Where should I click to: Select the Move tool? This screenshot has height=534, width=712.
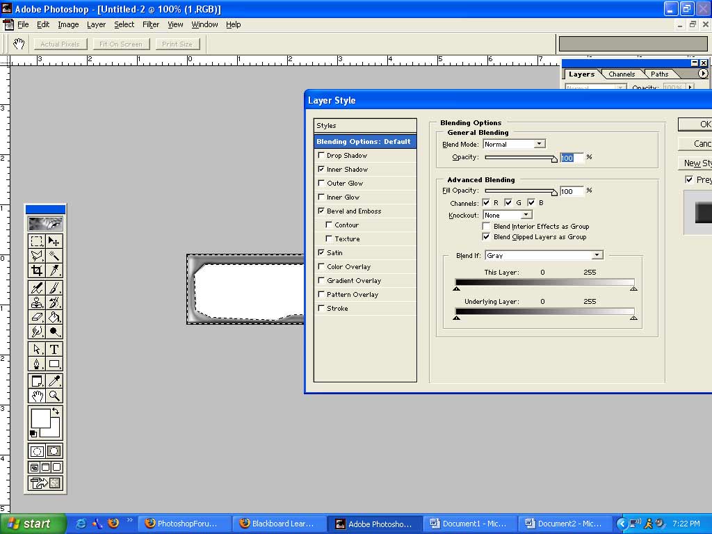pos(54,241)
